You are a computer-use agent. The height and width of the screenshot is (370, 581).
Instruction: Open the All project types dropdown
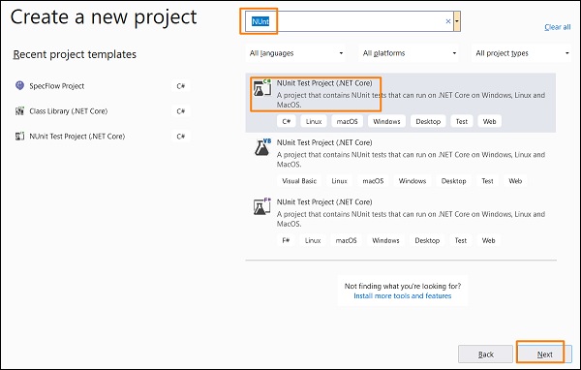521,53
